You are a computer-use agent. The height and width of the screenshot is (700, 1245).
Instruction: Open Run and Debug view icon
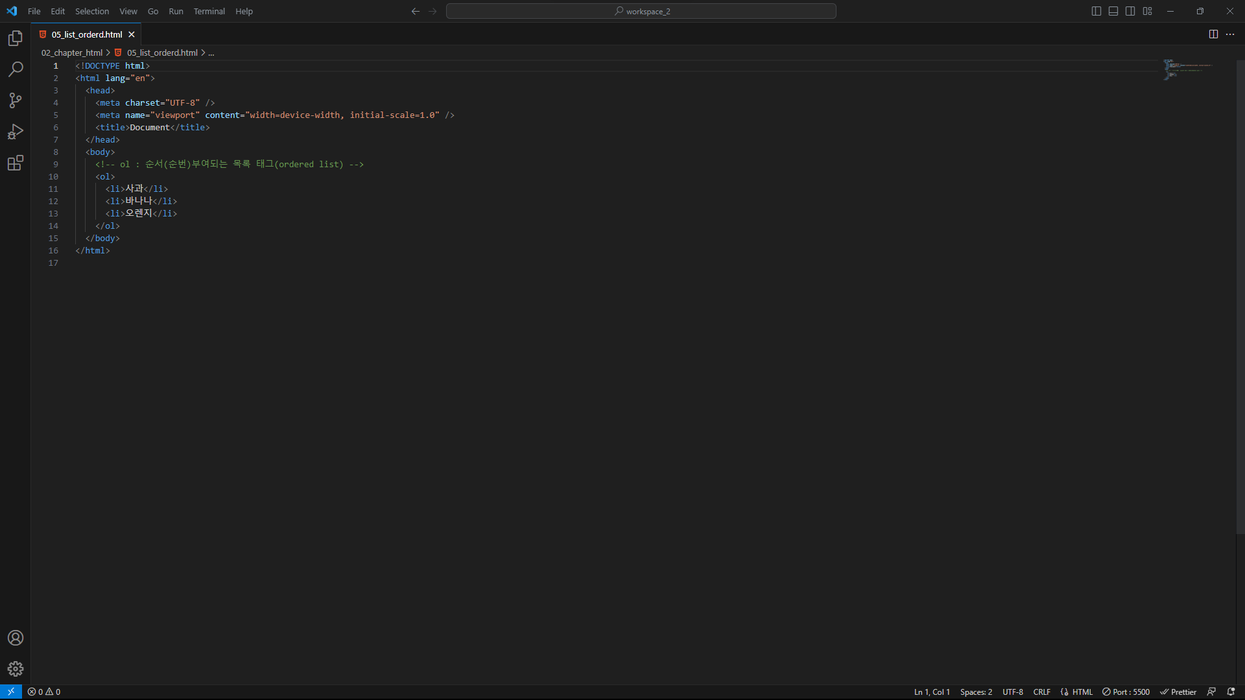(x=16, y=132)
